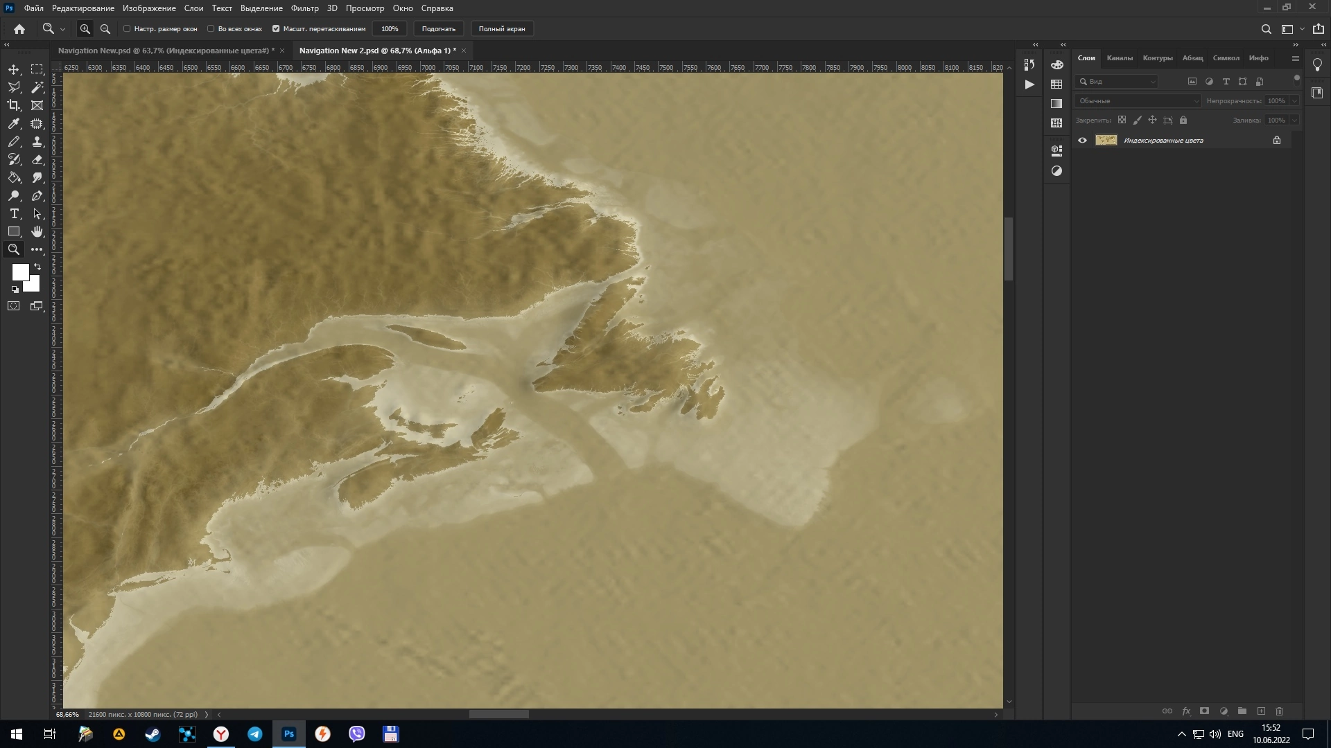The height and width of the screenshot is (748, 1331).
Task: Click the delete layer trash icon
Action: pos(1279,711)
